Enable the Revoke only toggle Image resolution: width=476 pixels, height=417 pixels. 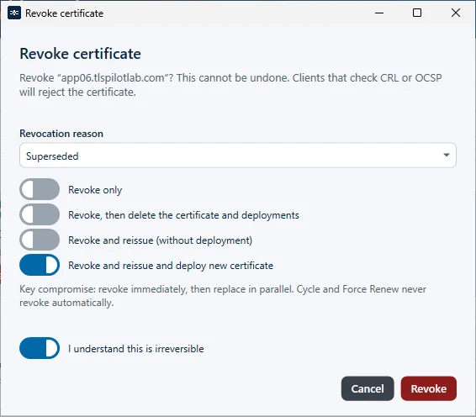(x=40, y=189)
